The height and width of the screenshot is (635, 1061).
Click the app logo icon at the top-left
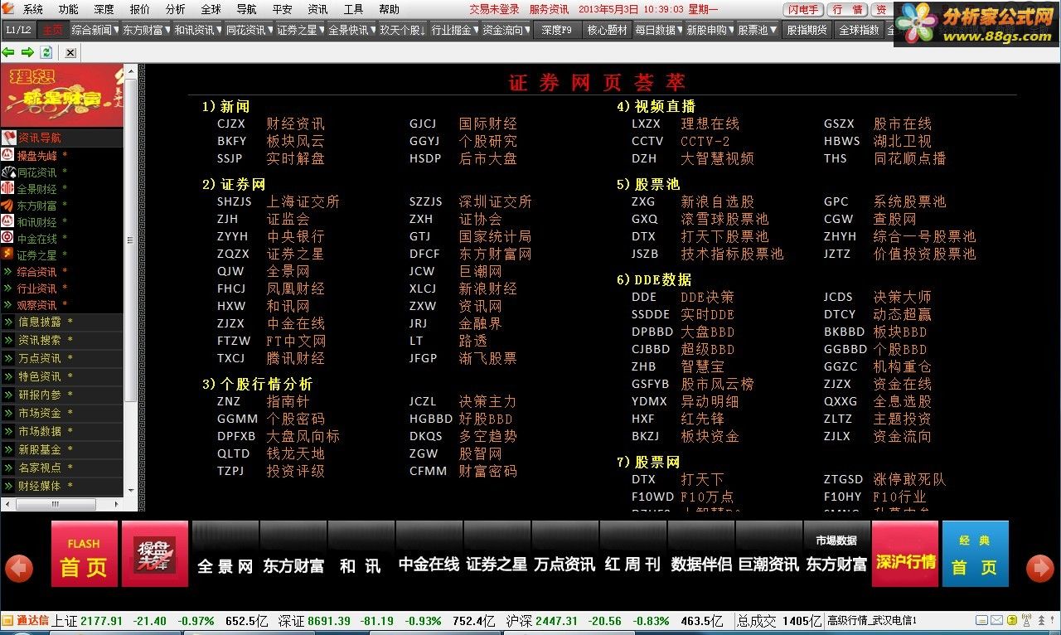(x=8, y=9)
